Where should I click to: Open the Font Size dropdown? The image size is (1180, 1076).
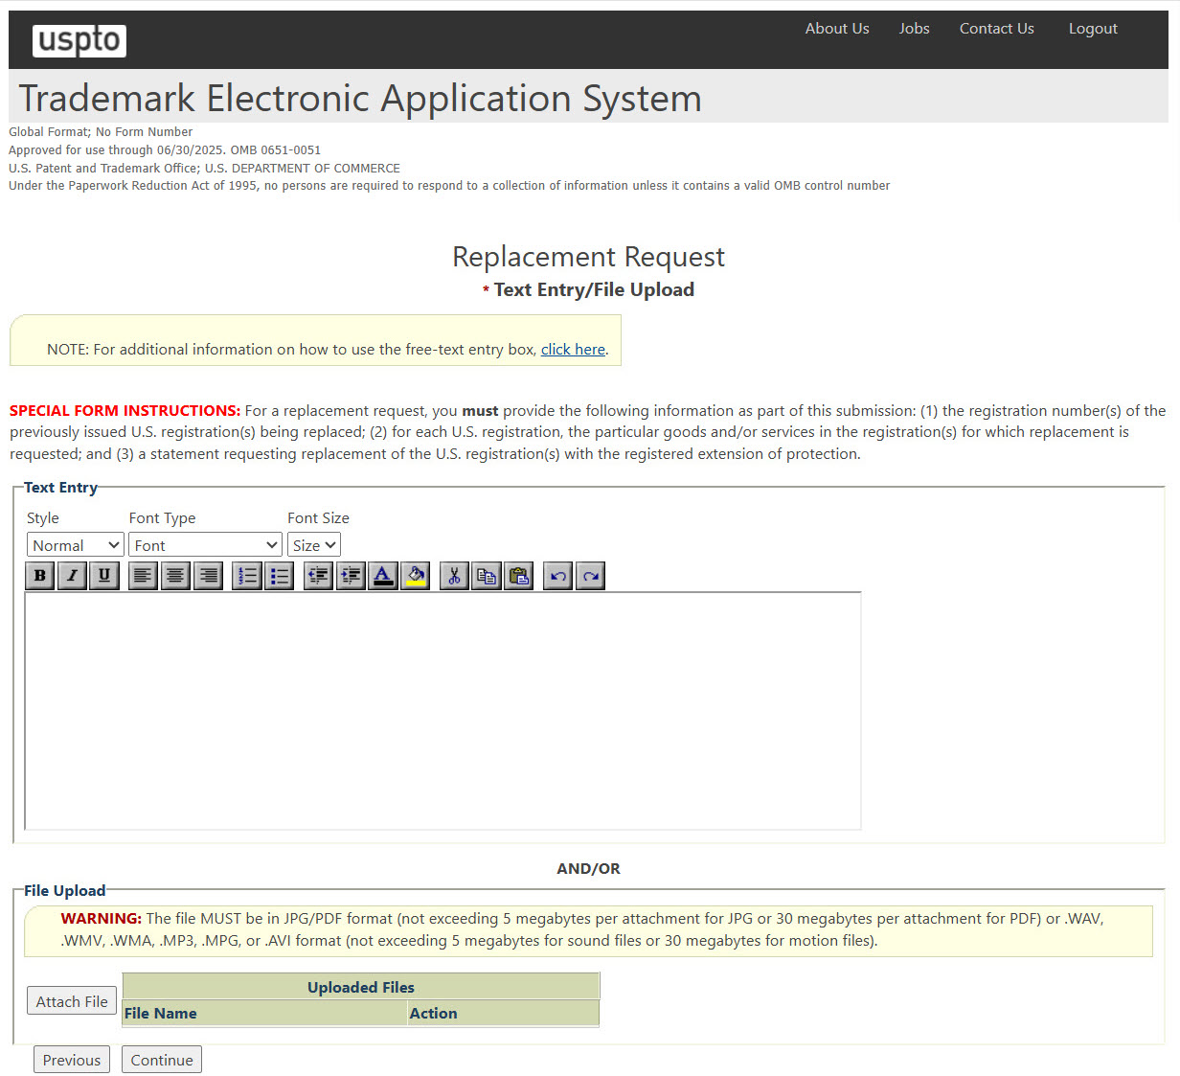click(x=314, y=545)
